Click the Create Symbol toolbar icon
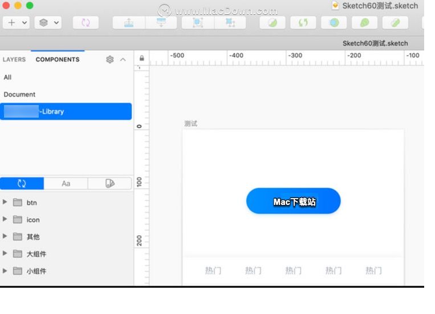This screenshot has width=435, height=314. [x=86, y=22]
